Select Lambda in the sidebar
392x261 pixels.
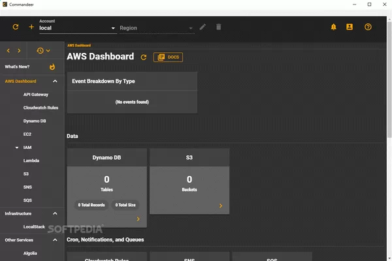(31, 161)
